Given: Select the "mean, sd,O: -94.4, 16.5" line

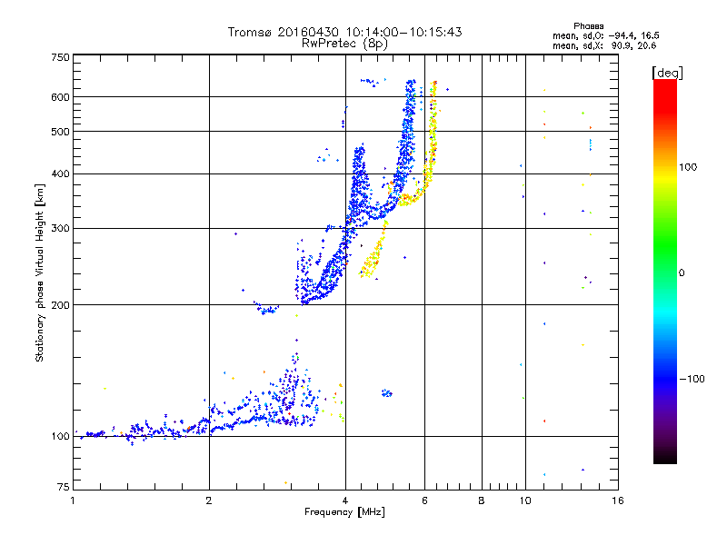Looking at the screenshot, I should [606, 36].
